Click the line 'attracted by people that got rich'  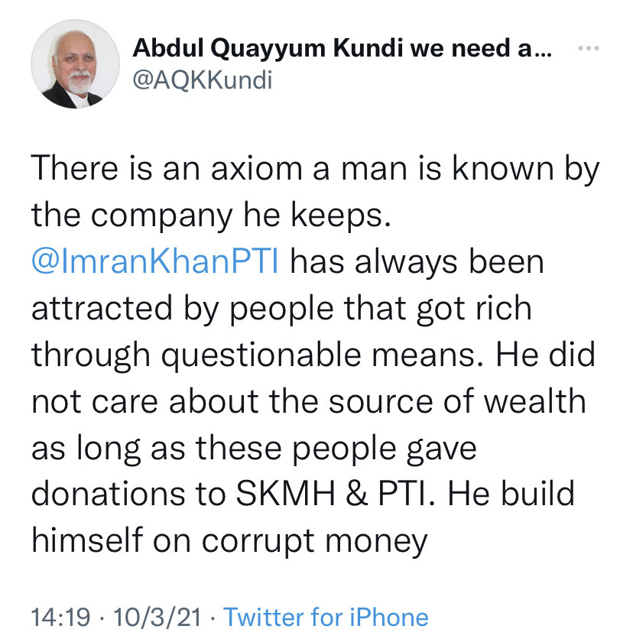pyautogui.click(x=281, y=309)
